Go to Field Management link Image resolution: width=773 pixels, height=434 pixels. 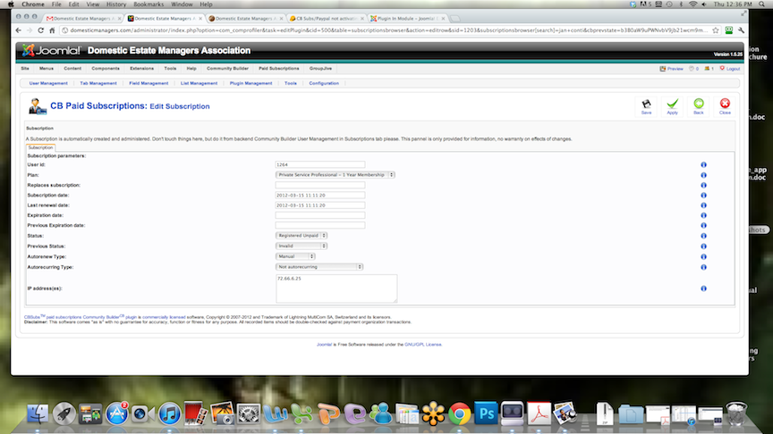(x=149, y=83)
